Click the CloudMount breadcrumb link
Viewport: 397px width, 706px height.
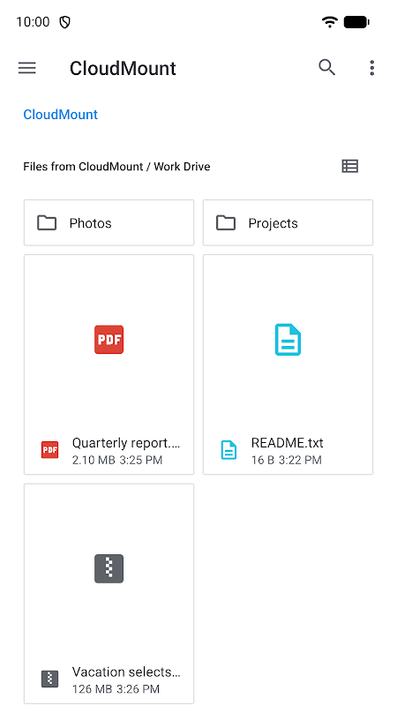60,115
